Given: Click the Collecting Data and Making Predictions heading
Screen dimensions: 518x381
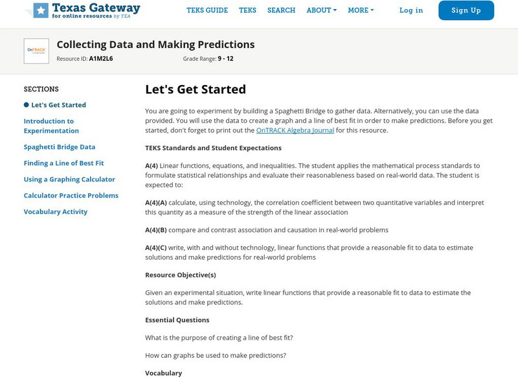Looking at the screenshot, I should (x=155, y=45).
